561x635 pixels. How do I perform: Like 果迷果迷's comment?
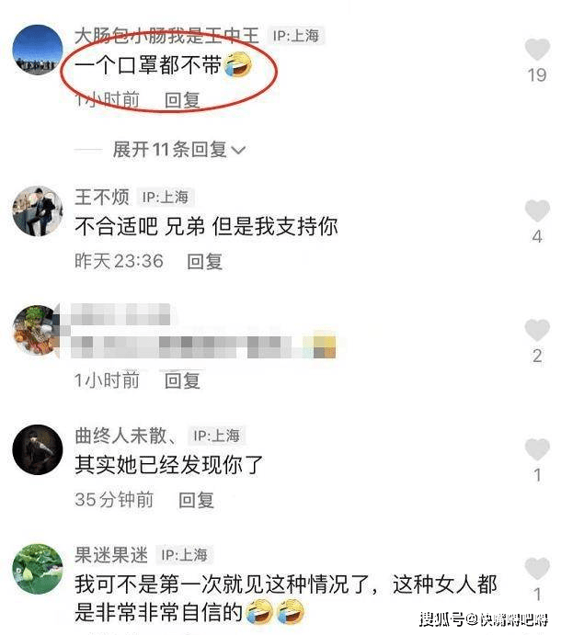(x=537, y=568)
